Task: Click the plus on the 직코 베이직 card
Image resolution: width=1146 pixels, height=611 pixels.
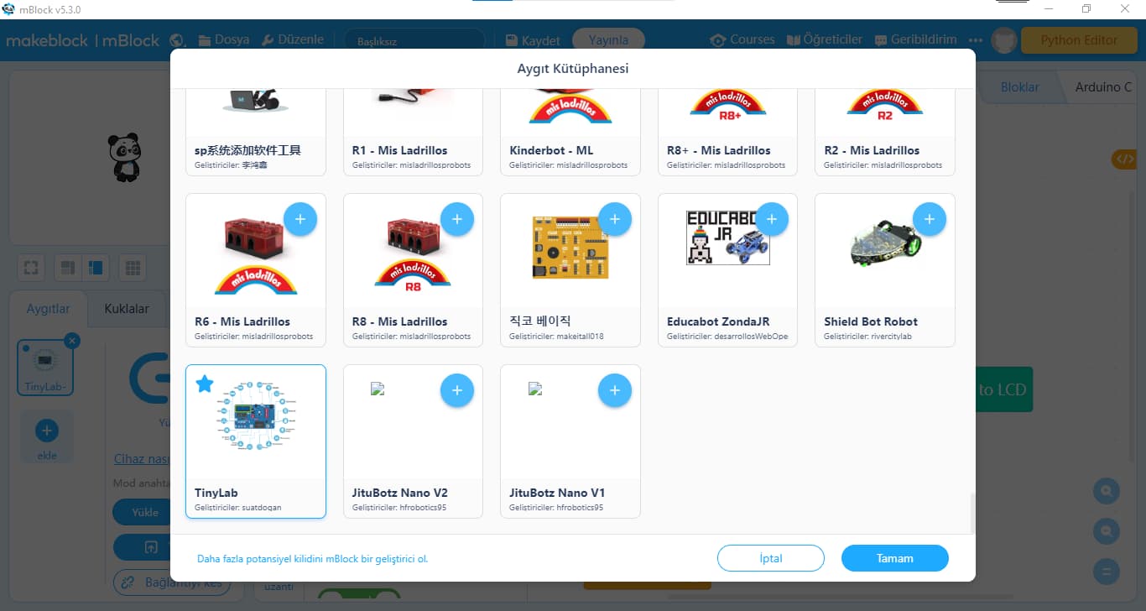Action: click(615, 220)
